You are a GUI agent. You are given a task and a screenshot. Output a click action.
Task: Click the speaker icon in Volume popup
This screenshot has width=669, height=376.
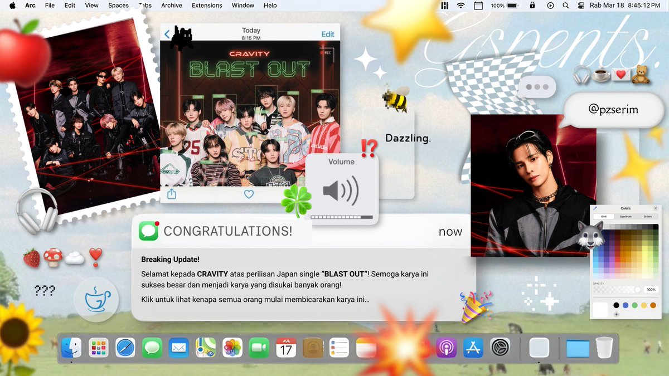(x=341, y=191)
